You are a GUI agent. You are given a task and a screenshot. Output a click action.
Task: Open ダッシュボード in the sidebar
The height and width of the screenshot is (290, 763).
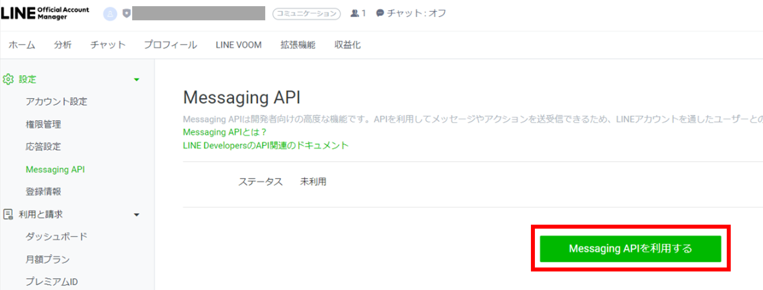click(57, 237)
